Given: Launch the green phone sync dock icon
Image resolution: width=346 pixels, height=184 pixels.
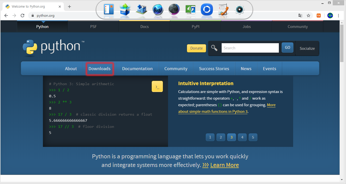Looking at the screenshot, I should (x=190, y=10).
